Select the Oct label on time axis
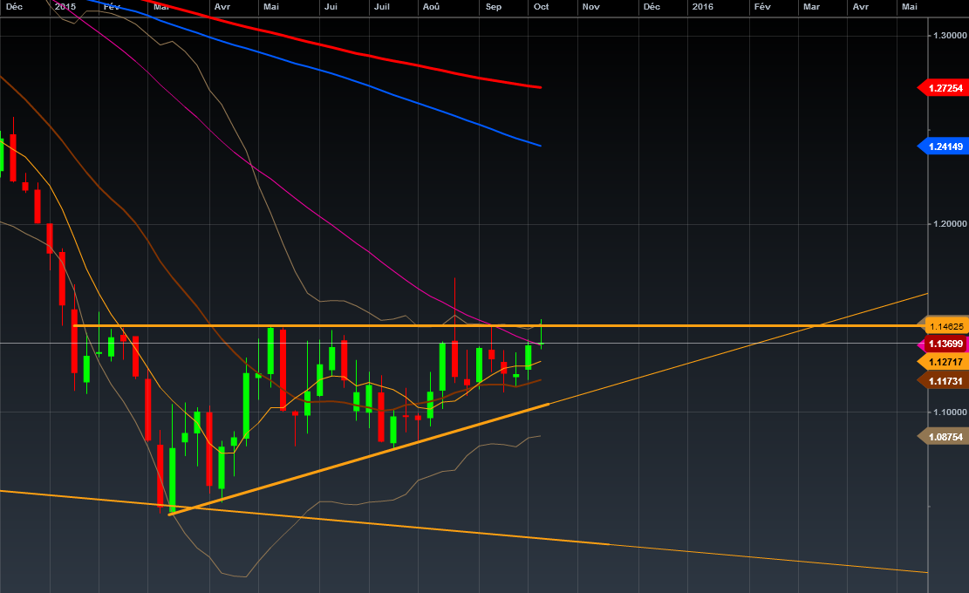Image resolution: width=969 pixels, height=593 pixels. [x=541, y=6]
